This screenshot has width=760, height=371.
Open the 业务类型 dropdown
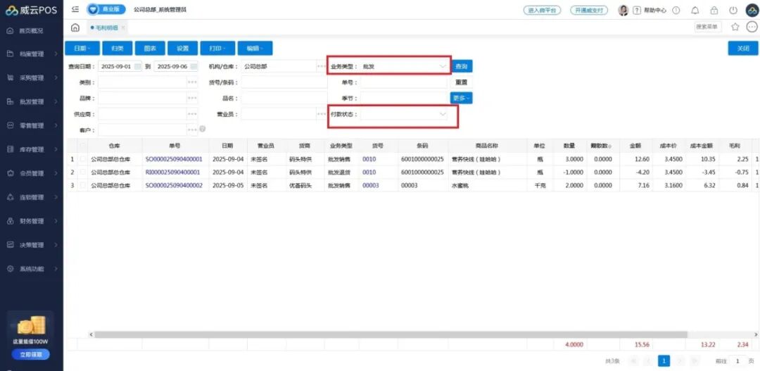tap(443, 66)
